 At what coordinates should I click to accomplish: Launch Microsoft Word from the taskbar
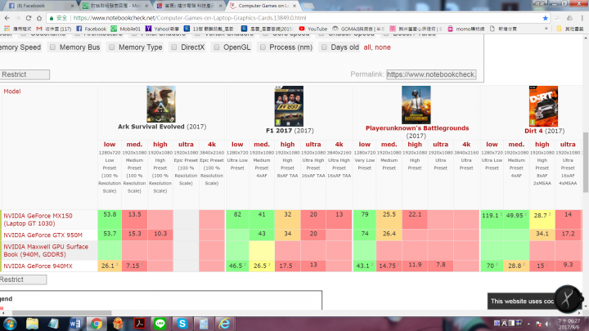pos(74,324)
